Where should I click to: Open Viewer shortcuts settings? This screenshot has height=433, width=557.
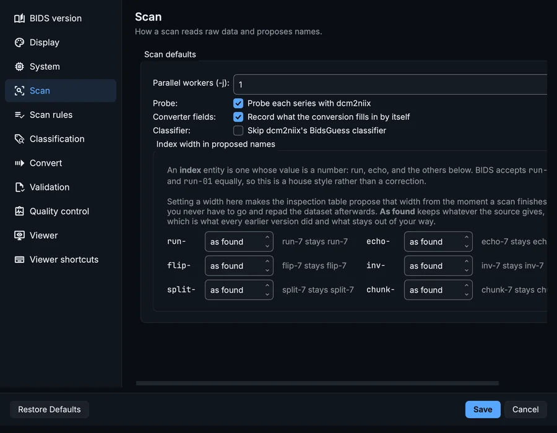tap(61, 259)
